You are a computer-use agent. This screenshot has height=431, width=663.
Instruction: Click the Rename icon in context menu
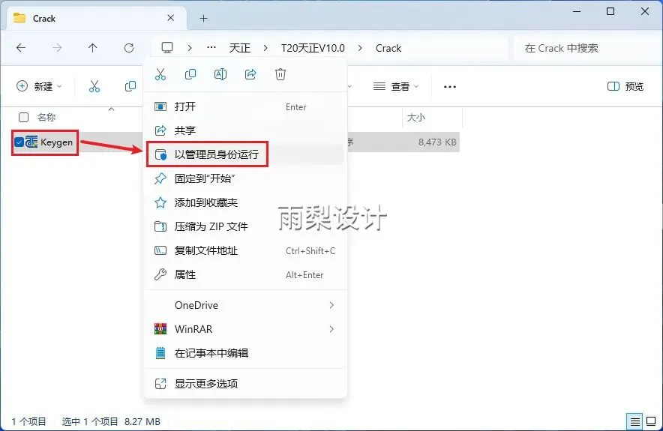click(220, 74)
